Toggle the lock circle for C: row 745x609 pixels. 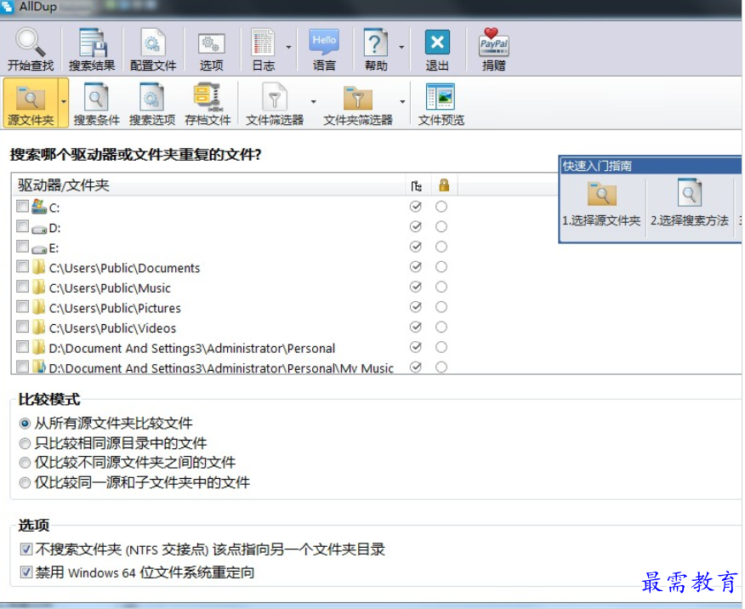point(441,207)
